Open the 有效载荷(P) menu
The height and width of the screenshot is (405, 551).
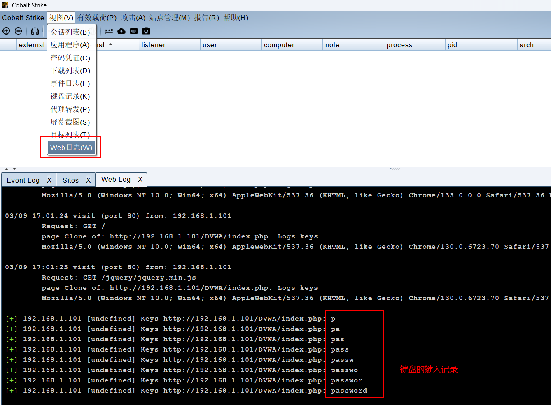pyautogui.click(x=97, y=18)
